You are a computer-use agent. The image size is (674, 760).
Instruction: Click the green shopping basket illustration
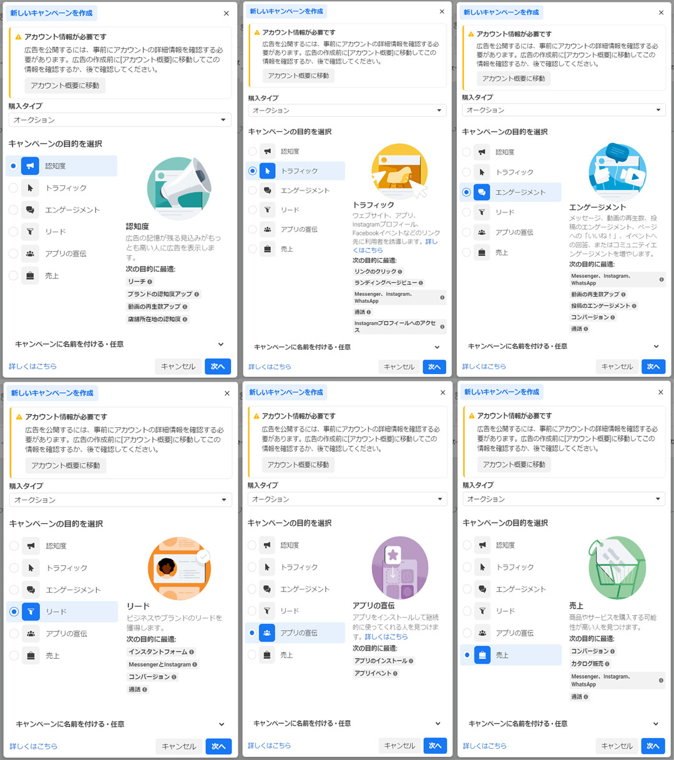617,567
